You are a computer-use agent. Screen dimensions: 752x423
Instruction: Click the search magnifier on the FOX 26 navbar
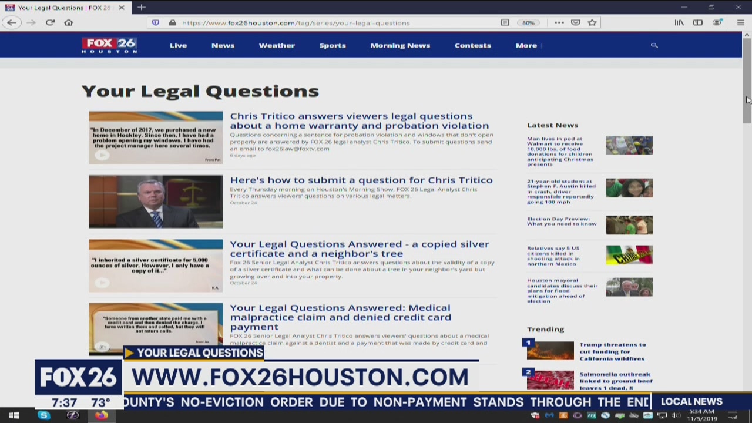(654, 45)
